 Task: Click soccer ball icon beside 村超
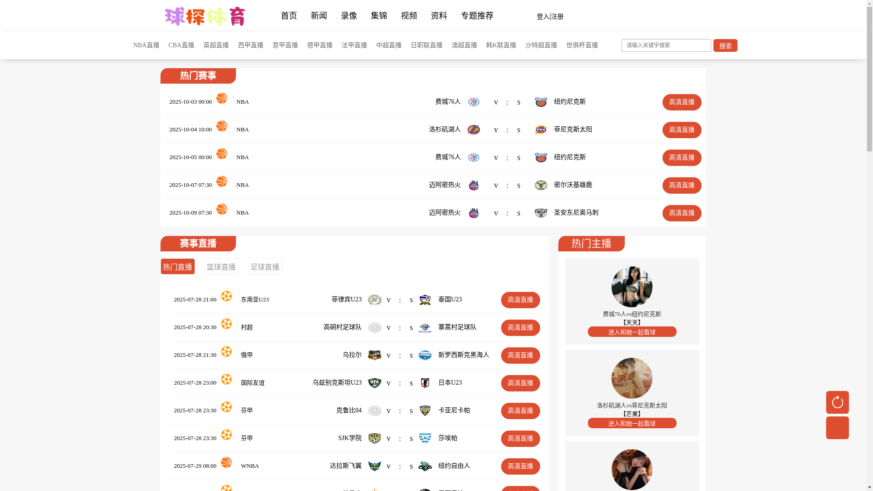coord(226,324)
